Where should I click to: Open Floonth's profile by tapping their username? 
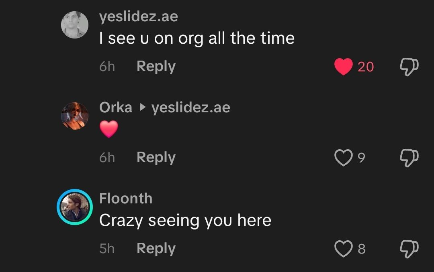tap(126, 198)
